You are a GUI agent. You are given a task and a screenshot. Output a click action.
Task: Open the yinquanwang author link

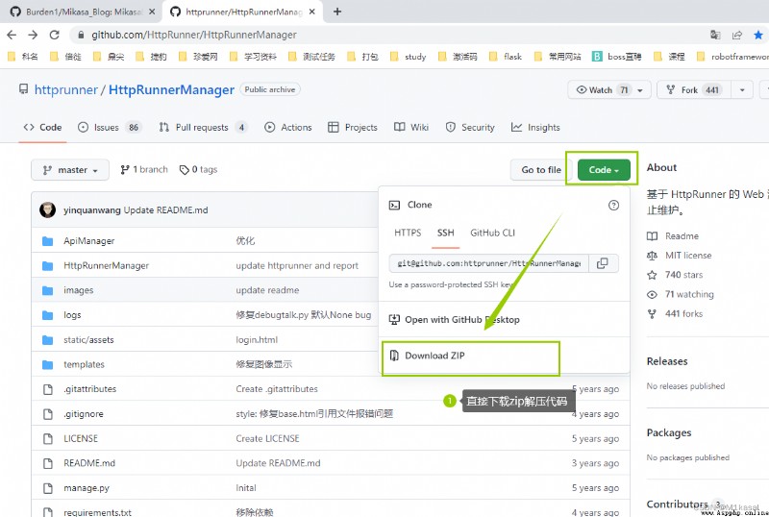[x=91, y=210]
